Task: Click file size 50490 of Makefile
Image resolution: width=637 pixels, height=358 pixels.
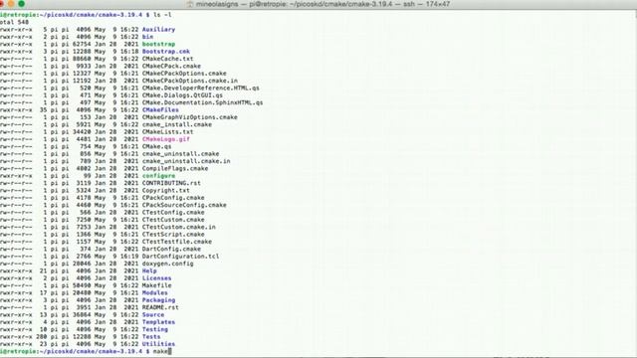Action: (82, 285)
